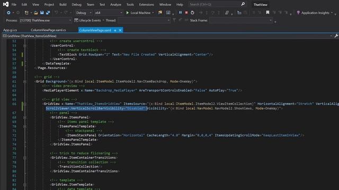Collapse the GridView element on line 66
The height and width of the screenshot is (190, 339).
coord(25,104)
